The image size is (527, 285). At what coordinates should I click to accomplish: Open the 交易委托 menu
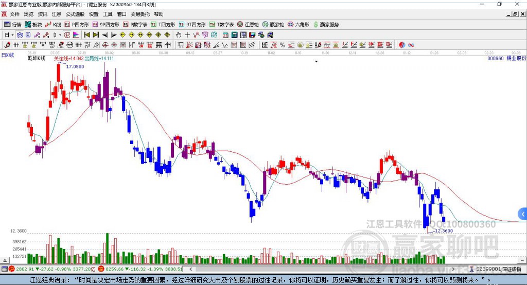[140, 14]
